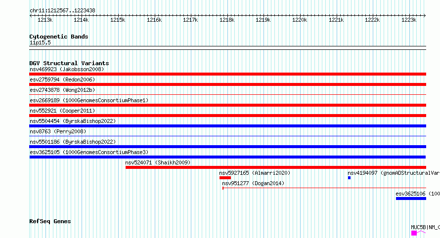440x238 pixels.
Task: Click the 1221k ruler position
Action: (x=336, y=20)
